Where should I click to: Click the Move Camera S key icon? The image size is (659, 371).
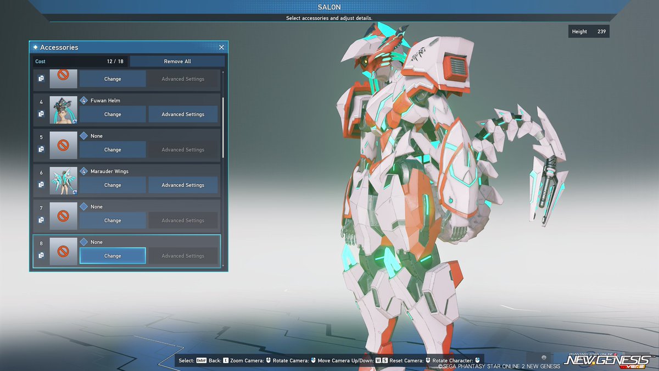pos(384,361)
